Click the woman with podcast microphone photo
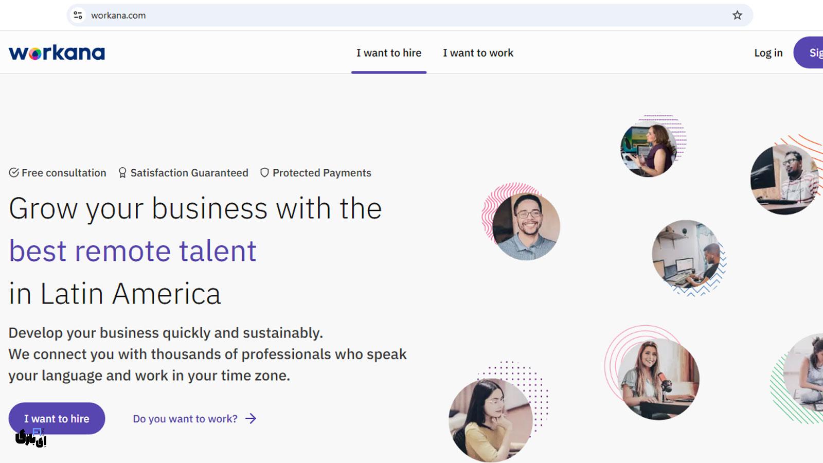The height and width of the screenshot is (463, 823). click(658, 379)
